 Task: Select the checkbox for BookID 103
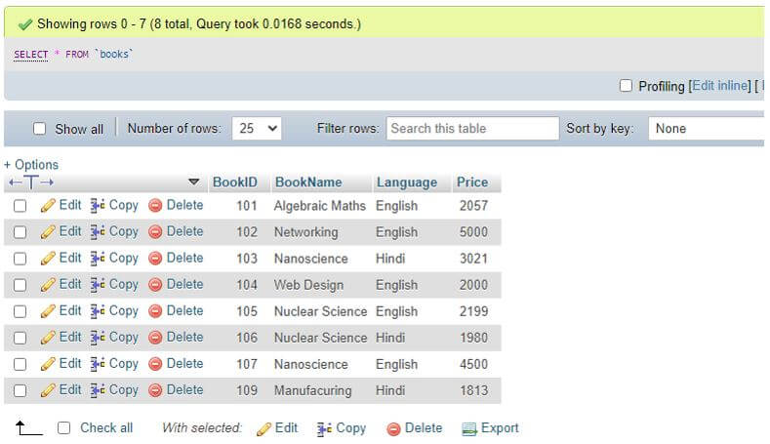20,259
